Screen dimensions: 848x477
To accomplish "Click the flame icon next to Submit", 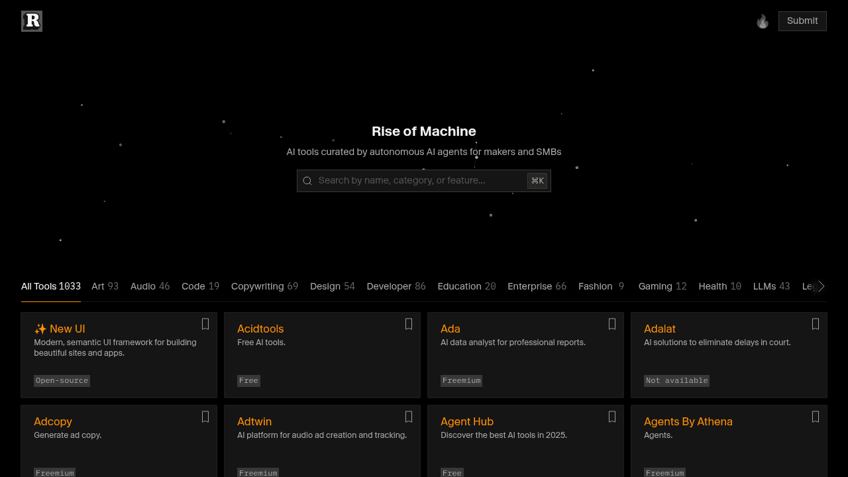I will pyautogui.click(x=763, y=21).
